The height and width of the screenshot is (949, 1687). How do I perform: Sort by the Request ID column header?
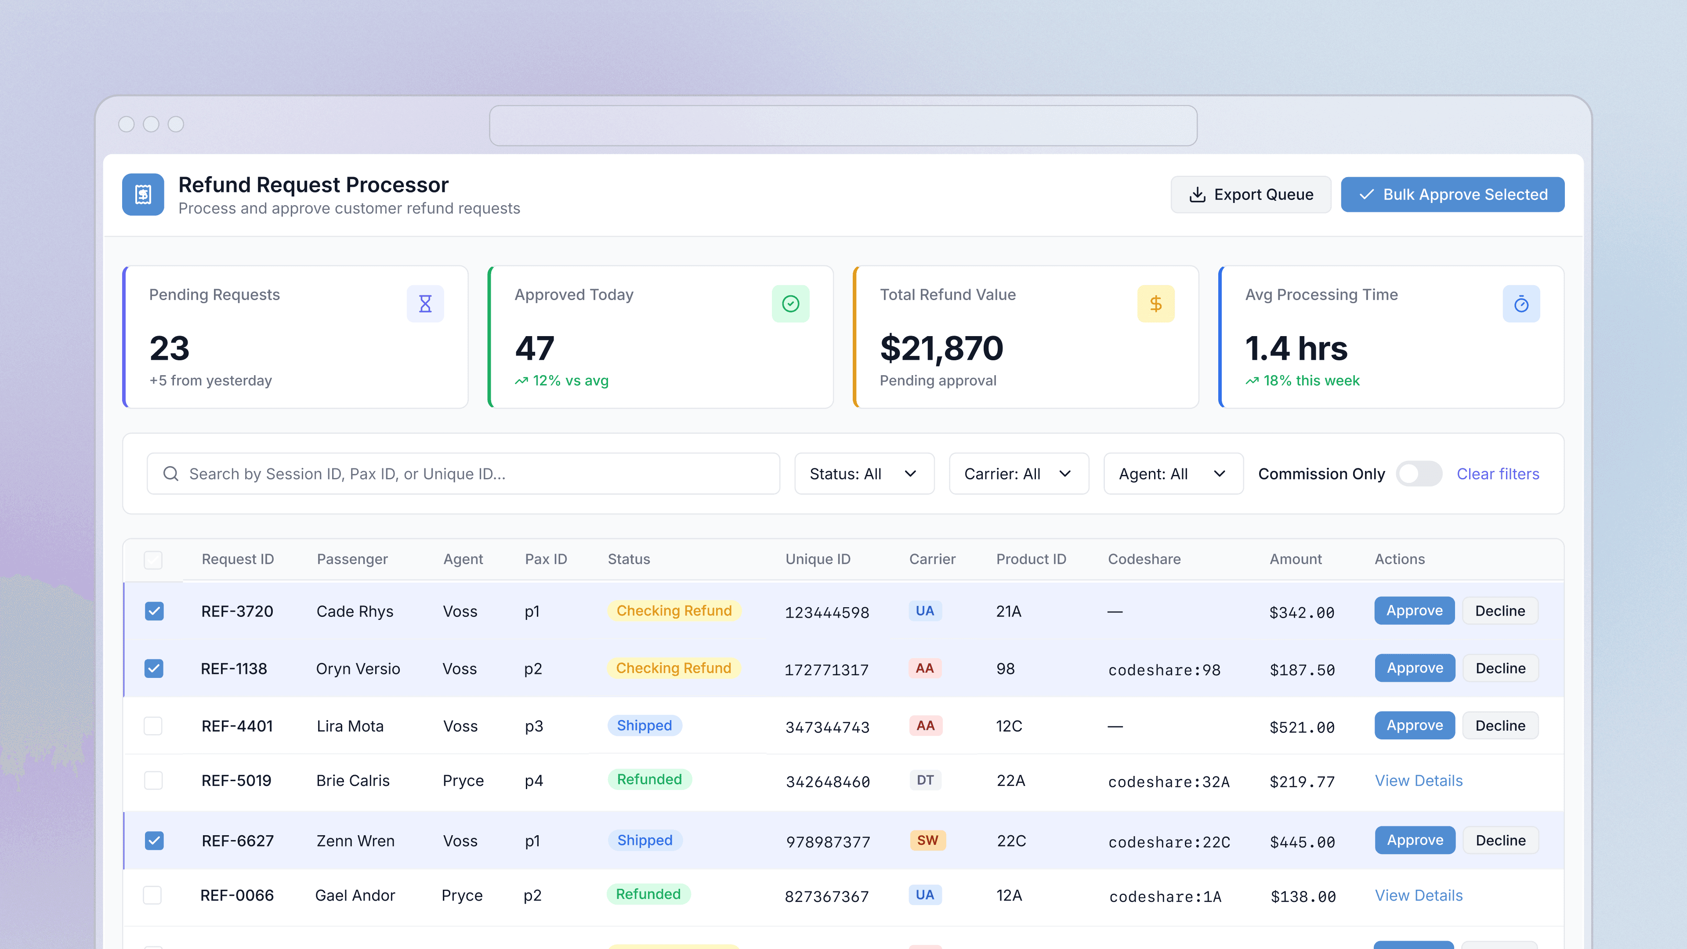tap(238, 559)
